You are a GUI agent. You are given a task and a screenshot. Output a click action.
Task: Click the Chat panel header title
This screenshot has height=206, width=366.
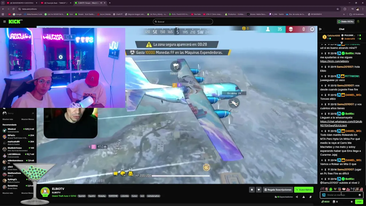tap(342, 29)
